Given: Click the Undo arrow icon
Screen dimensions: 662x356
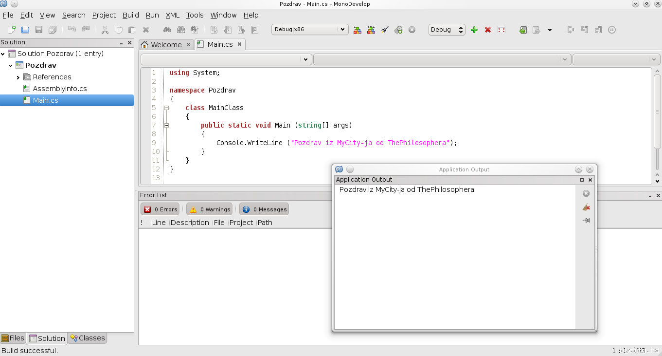Looking at the screenshot, I should pyautogui.click(x=72, y=30).
